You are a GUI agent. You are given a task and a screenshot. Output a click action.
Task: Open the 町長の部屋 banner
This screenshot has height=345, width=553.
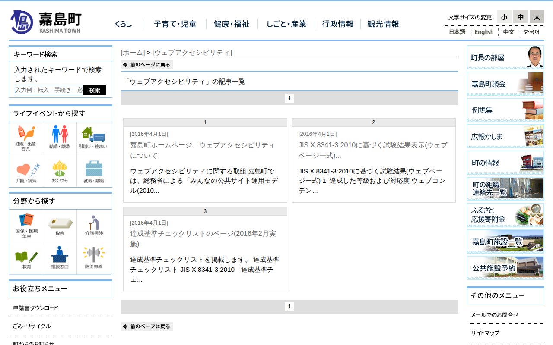pyautogui.click(x=505, y=57)
